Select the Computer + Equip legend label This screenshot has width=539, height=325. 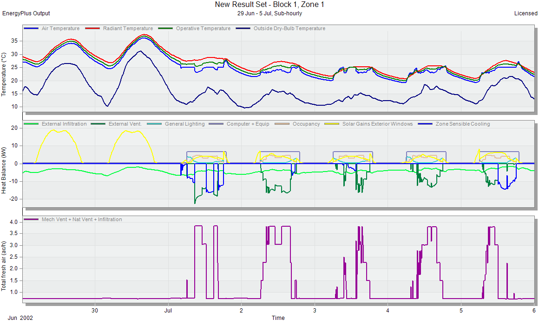(x=248, y=124)
